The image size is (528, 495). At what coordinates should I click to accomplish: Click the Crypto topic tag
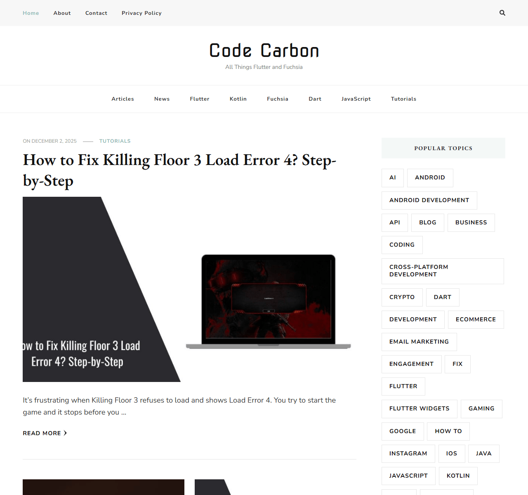402,297
